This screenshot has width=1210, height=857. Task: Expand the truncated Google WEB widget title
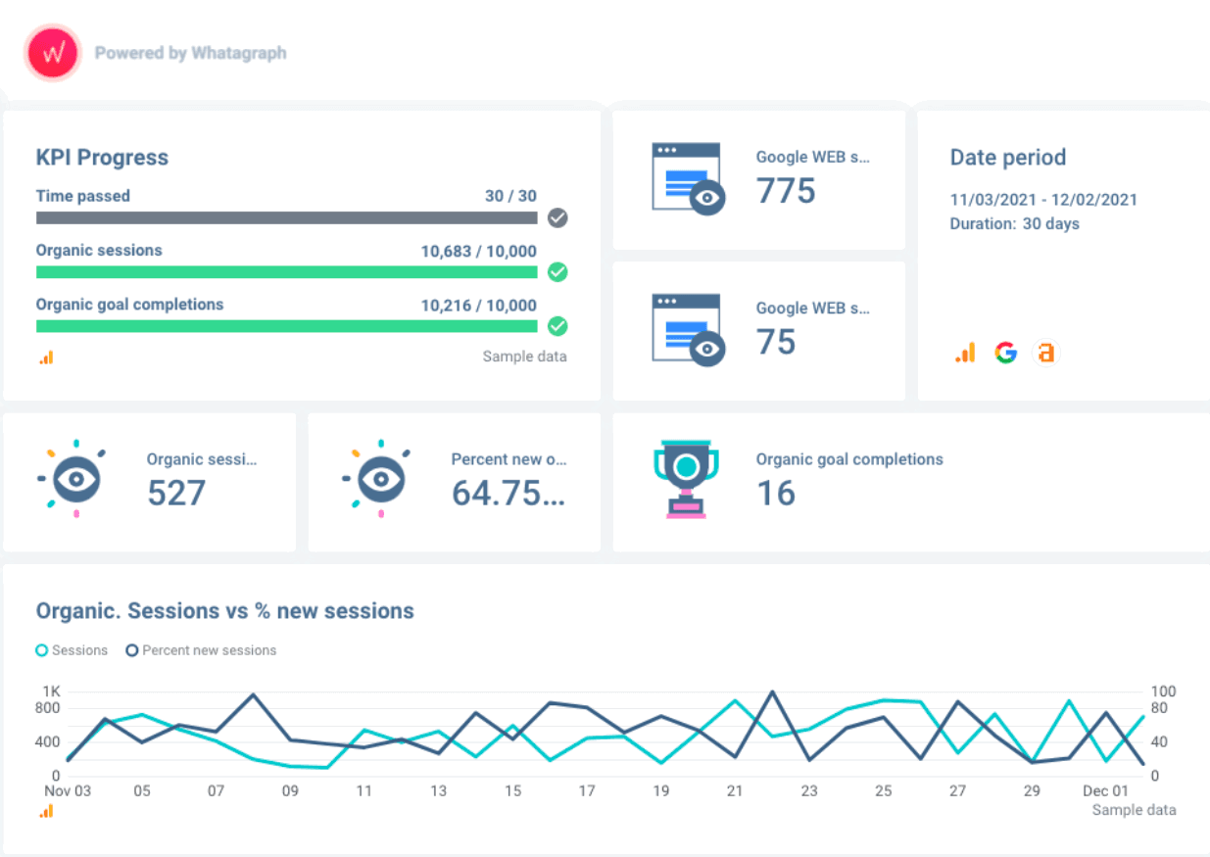click(x=812, y=157)
